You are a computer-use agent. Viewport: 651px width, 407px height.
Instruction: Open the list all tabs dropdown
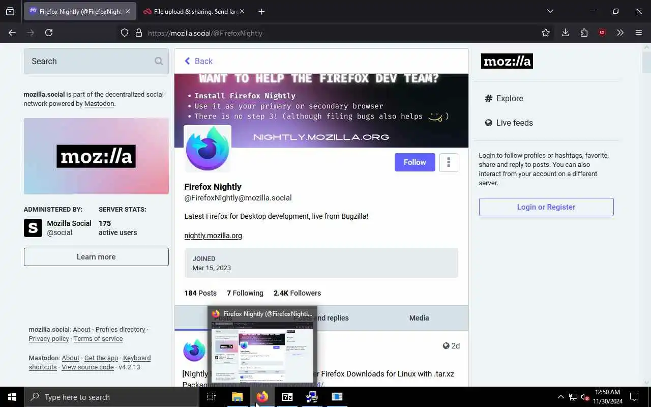550,11
